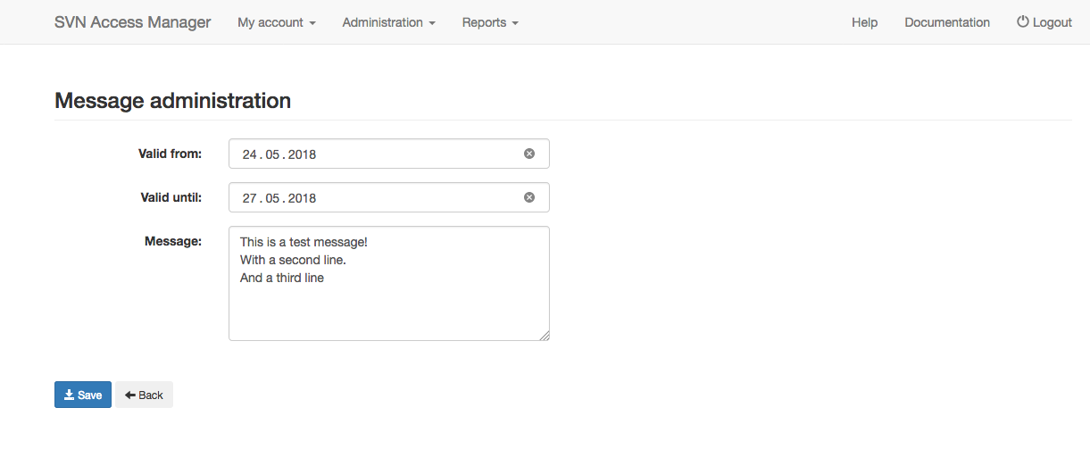Click the left arrow icon on Back button
The height and width of the screenshot is (466, 1090).
tap(130, 395)
